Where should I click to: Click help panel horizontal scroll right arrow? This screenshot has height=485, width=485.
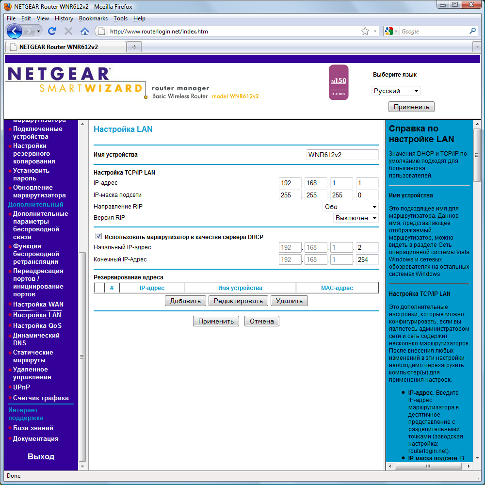point(469,466)
